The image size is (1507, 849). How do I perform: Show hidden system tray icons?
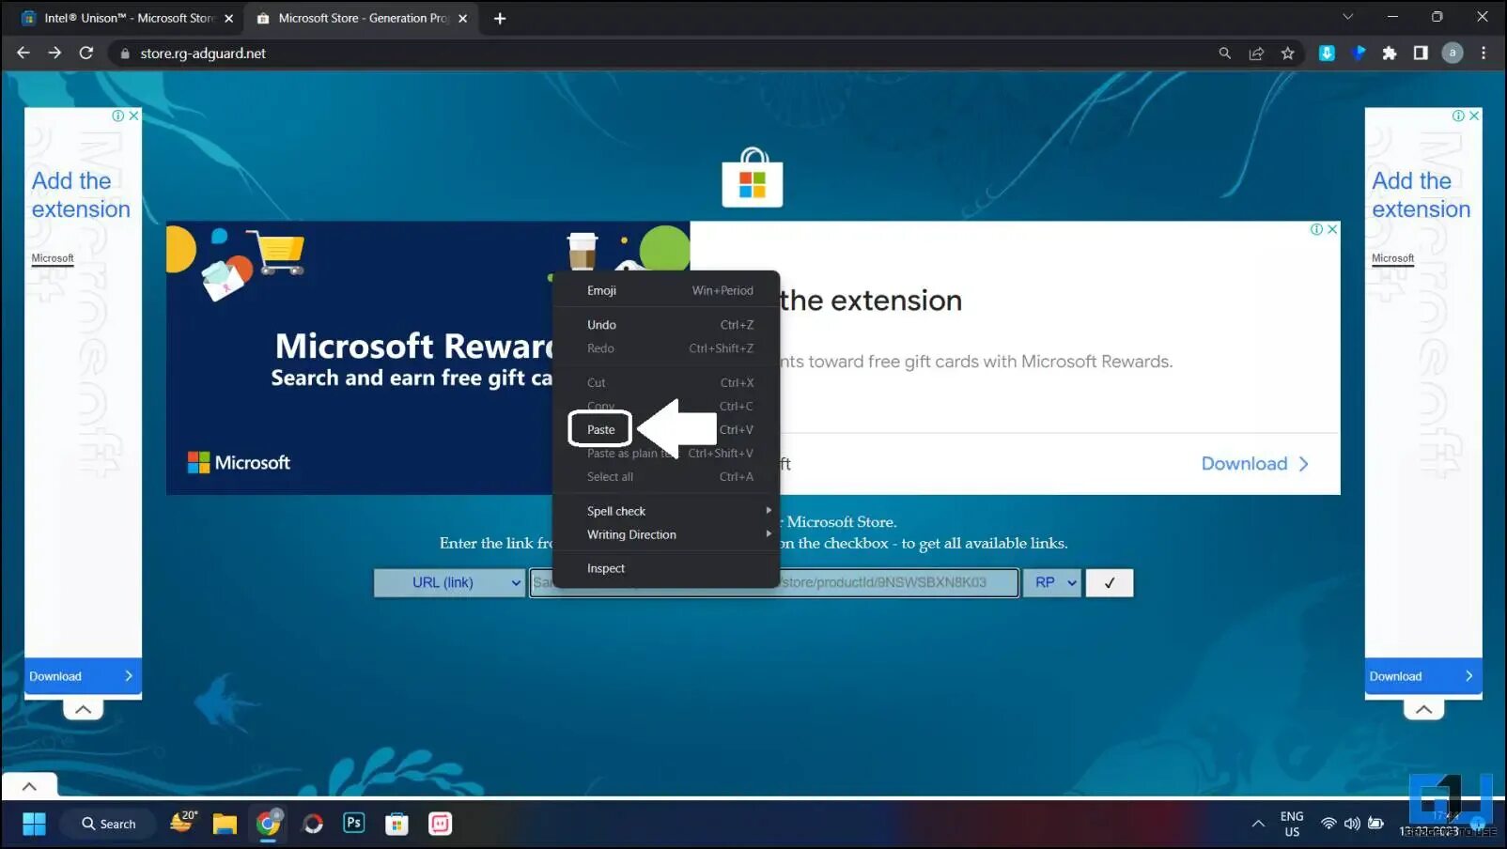(x=1258, y=824)
